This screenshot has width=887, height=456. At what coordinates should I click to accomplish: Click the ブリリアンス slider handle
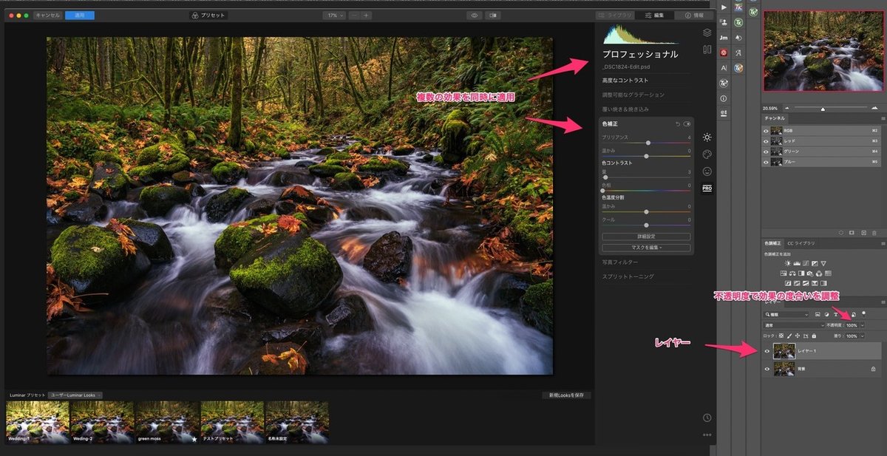coord(648,143)
